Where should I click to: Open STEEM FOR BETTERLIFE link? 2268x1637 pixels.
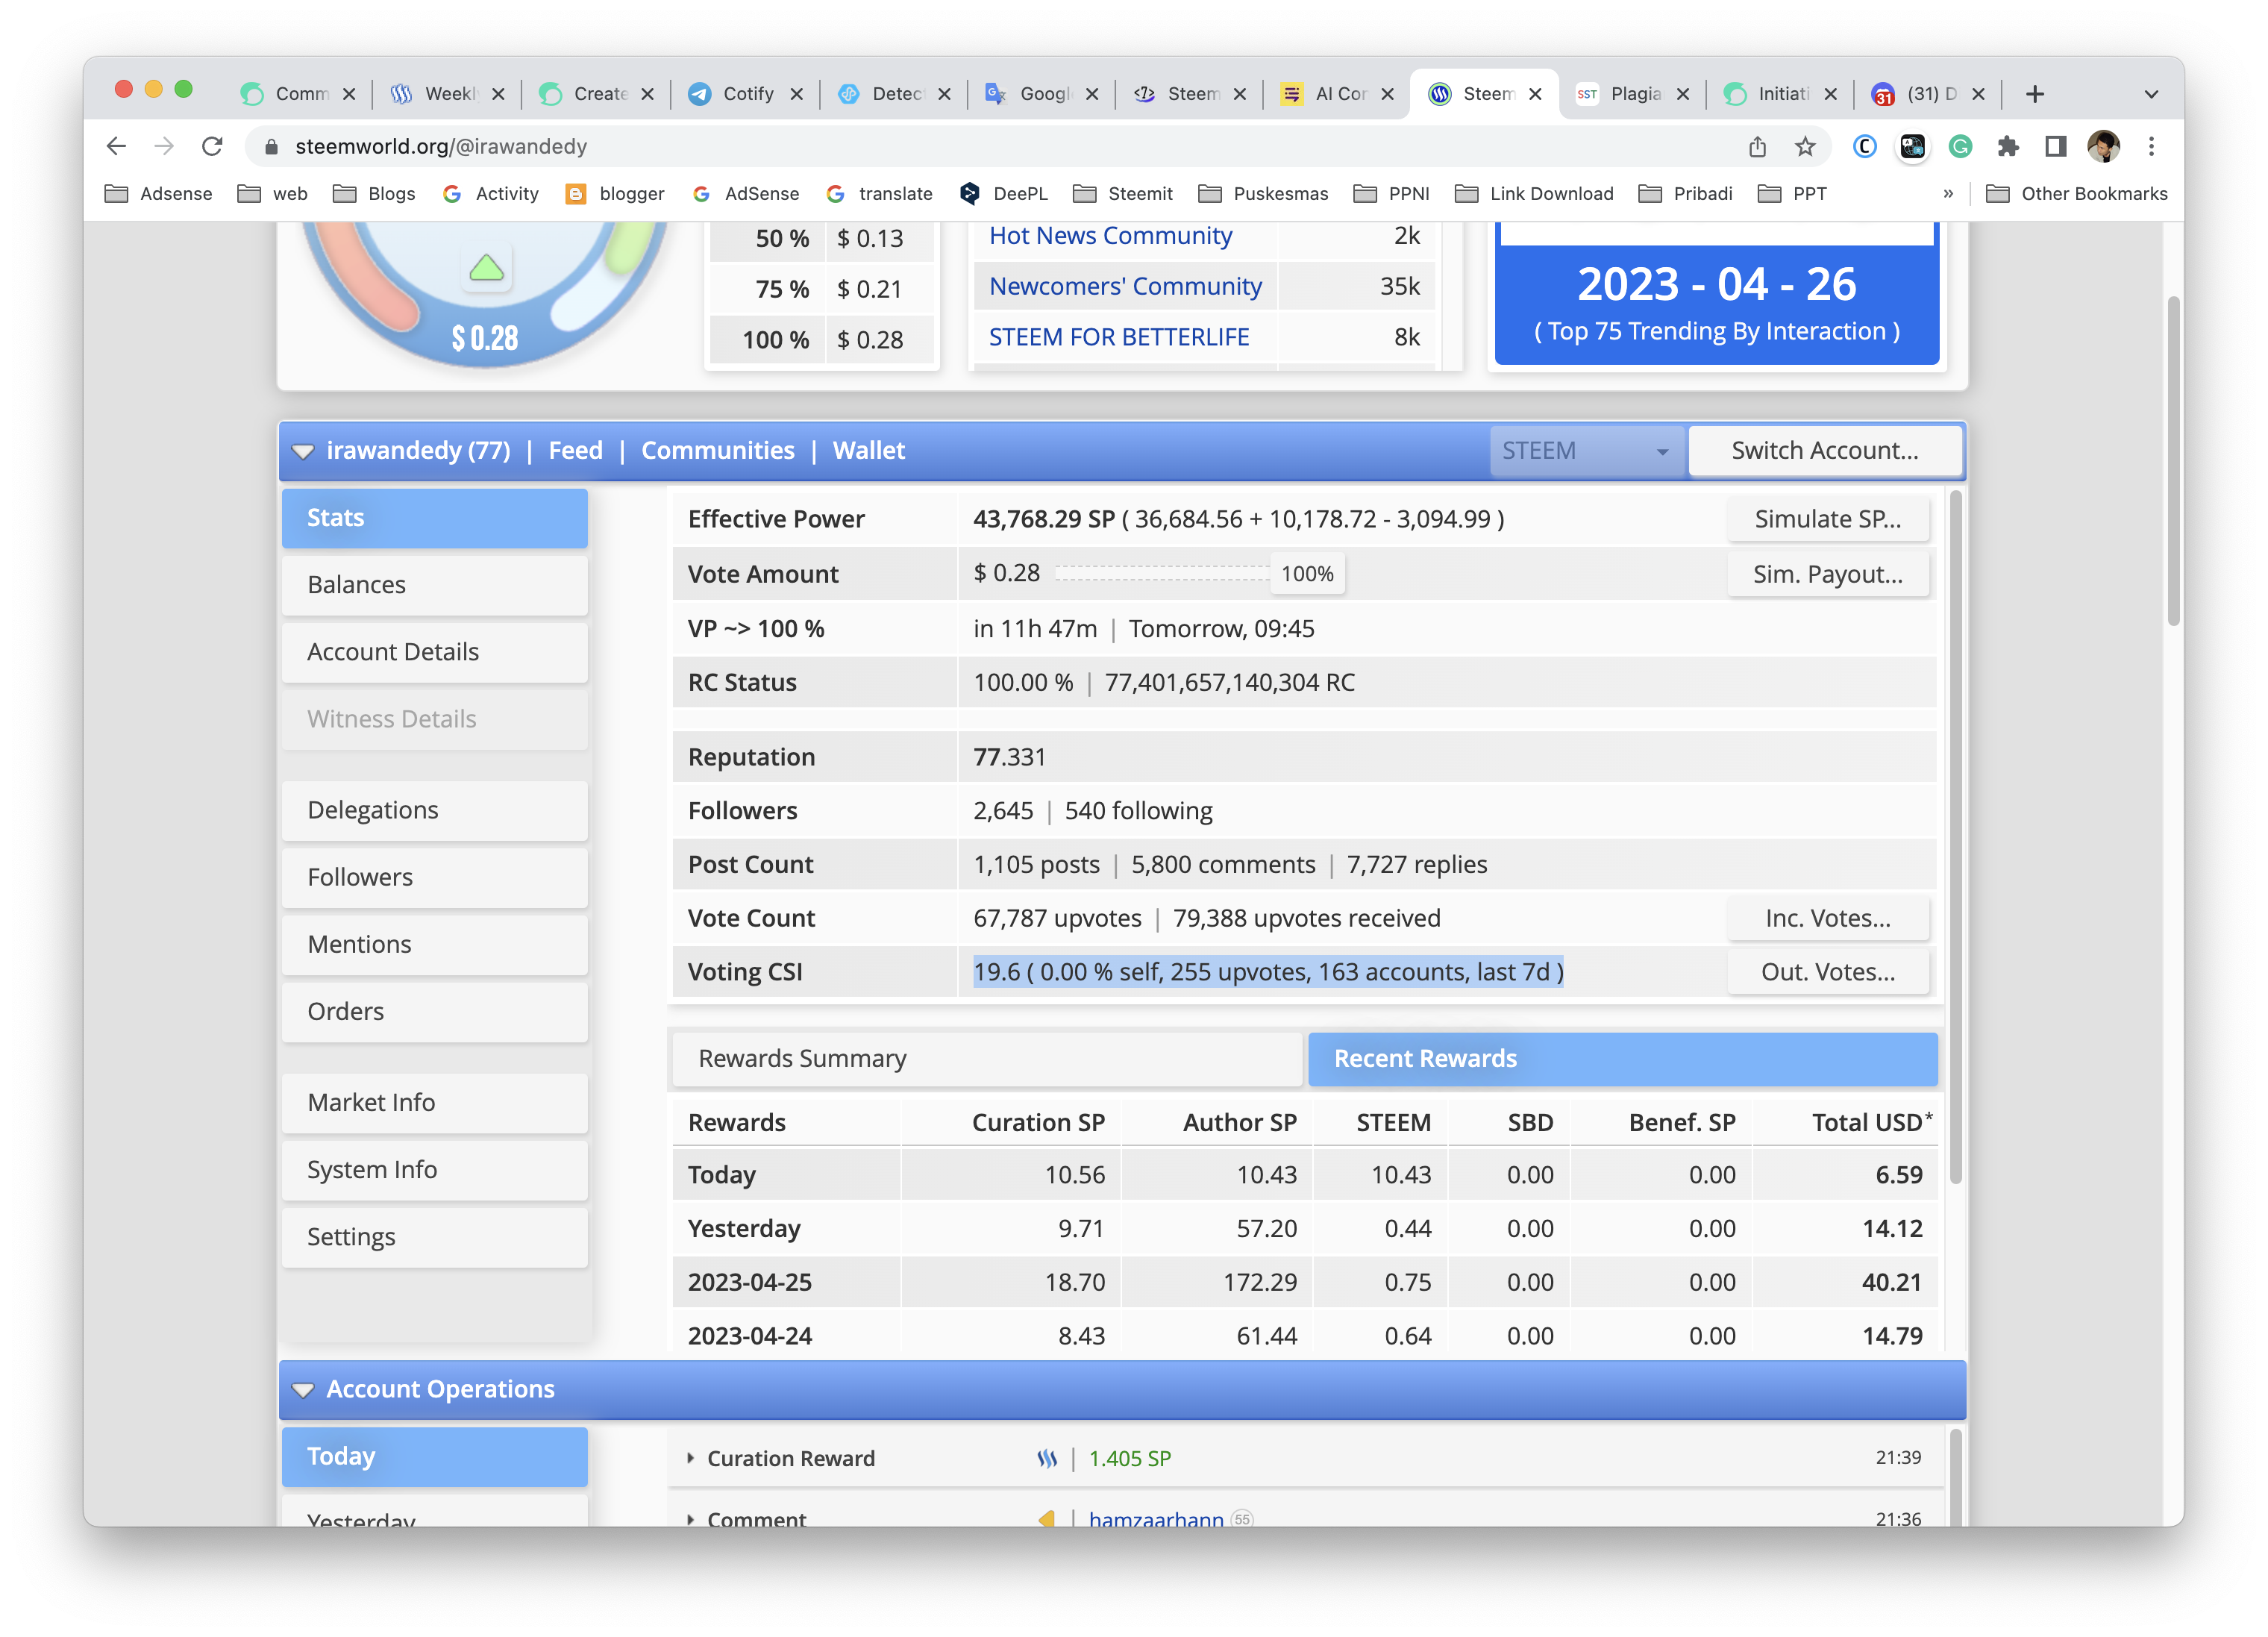1119,338
